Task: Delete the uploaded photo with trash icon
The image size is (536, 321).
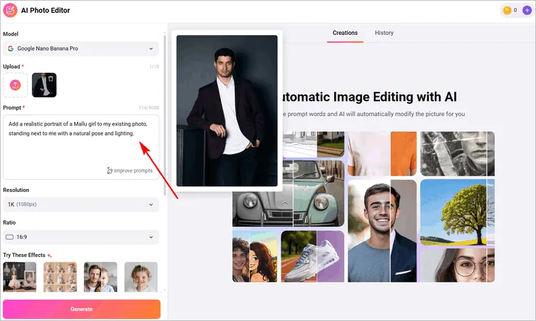Action: pos(51,78)
